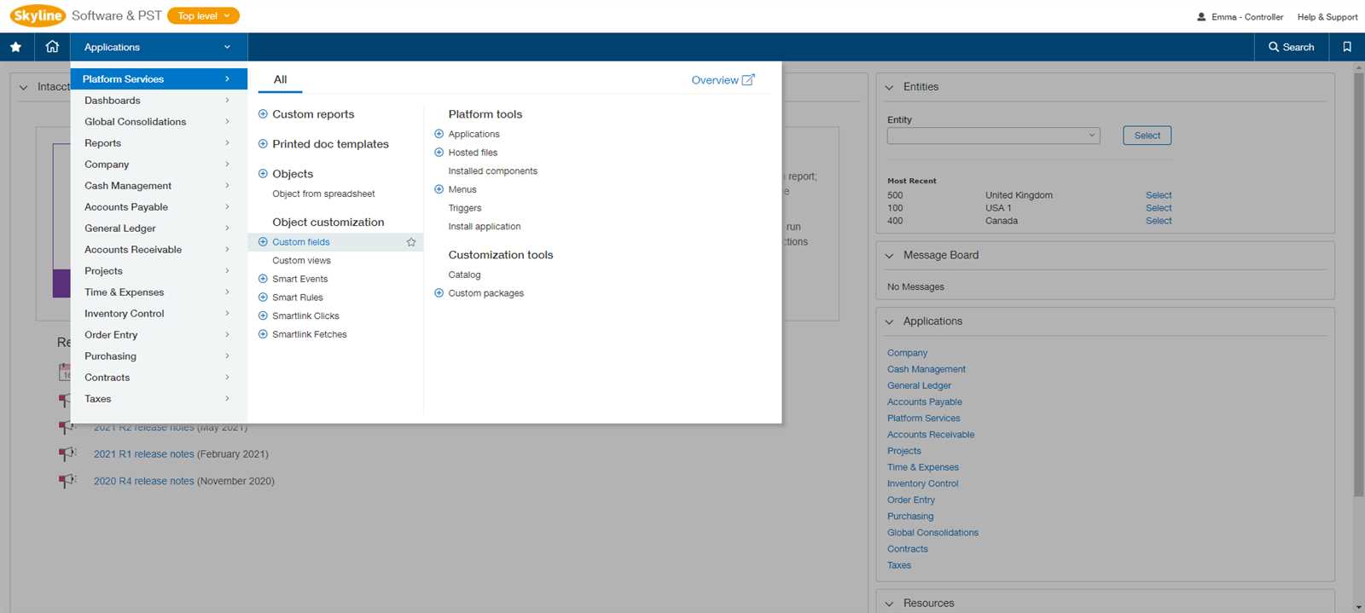This screenshot has height=613, width=1365.
Task: Open the Taxes menu item
Action: [x=159, y=399]
